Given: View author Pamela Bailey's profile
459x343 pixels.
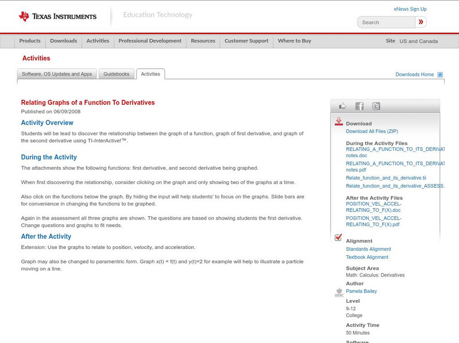Looking at the screenshot, I should (361, 291).
